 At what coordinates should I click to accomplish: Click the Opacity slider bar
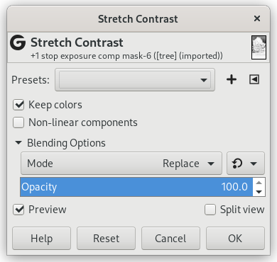coord(136,187)
